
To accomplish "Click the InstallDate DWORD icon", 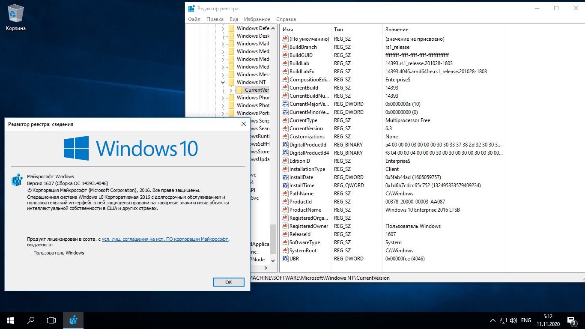I will 285,177.
